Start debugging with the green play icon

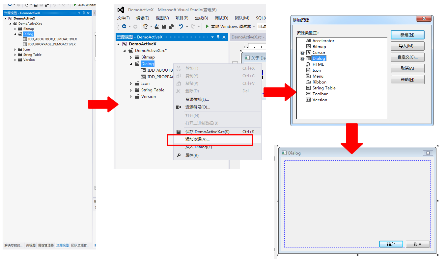click(207, 26)
